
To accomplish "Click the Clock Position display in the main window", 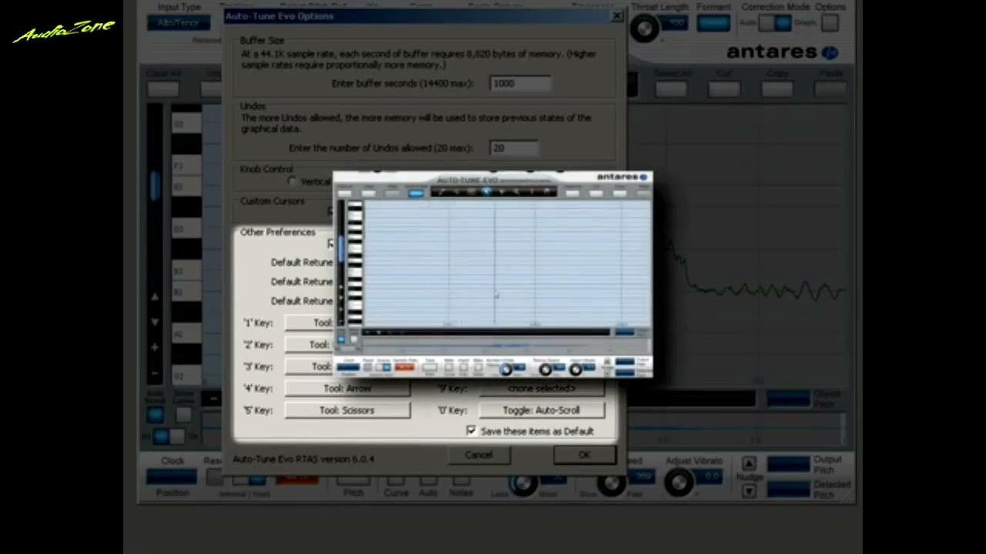I will (x=172, y=478).
